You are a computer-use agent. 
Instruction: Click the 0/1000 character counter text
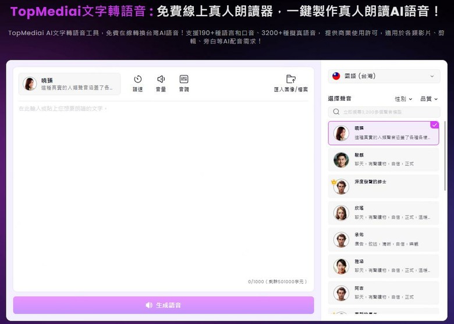coord(277,282)
